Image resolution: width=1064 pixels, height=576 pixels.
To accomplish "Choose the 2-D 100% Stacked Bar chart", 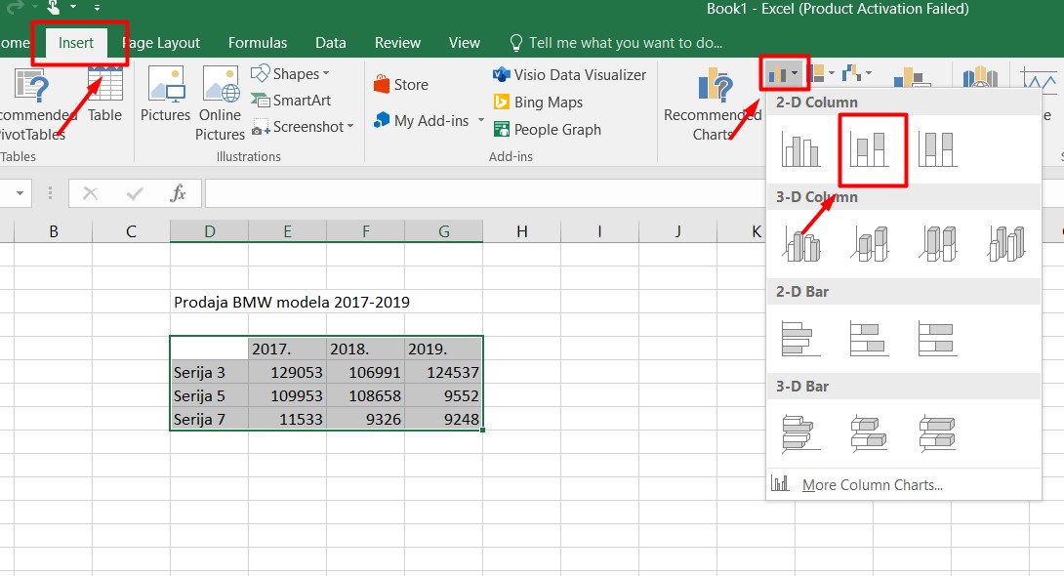I will coord(938,339).
